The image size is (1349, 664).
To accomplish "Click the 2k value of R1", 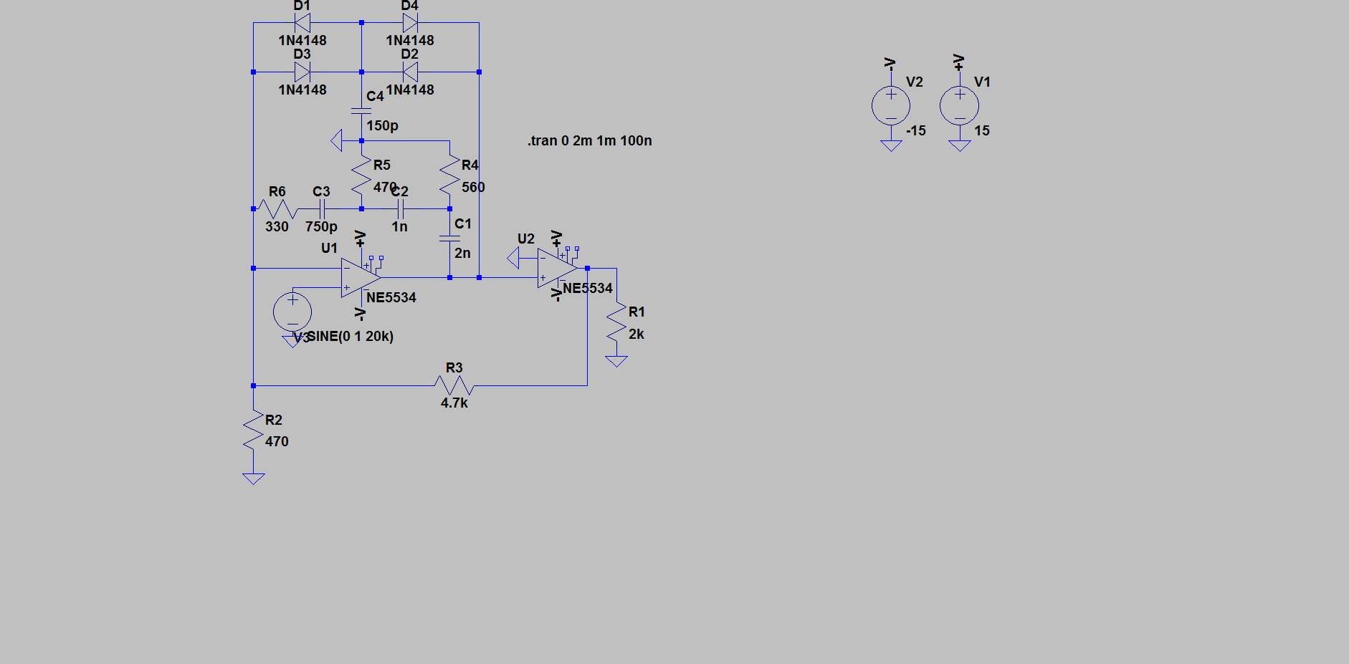I will coord(637,334).
